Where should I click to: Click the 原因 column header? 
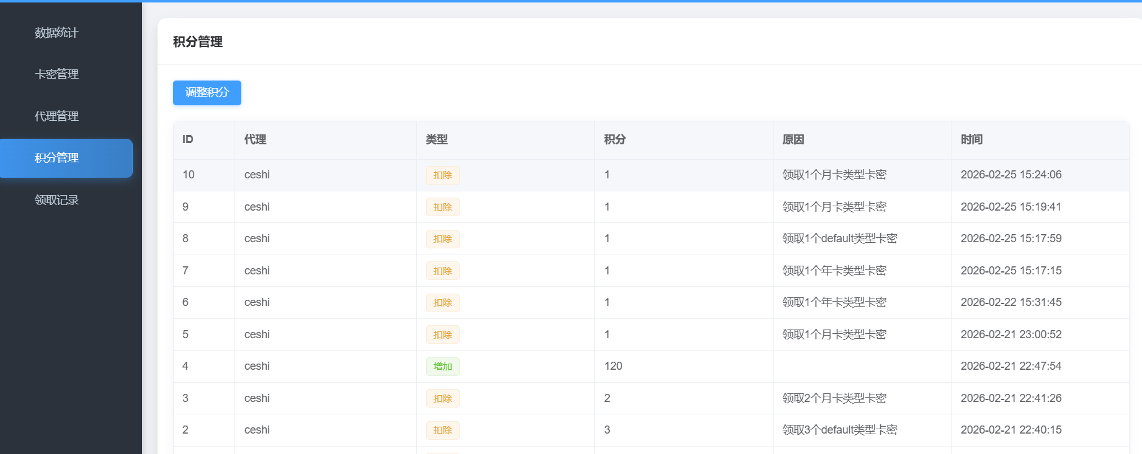pos(793,140)
